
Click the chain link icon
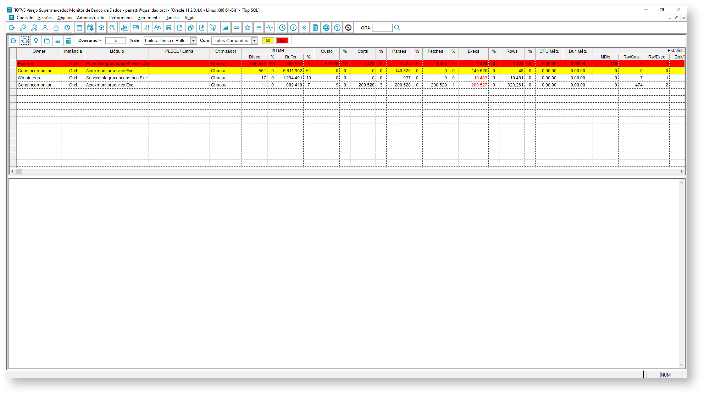(236, 28)
